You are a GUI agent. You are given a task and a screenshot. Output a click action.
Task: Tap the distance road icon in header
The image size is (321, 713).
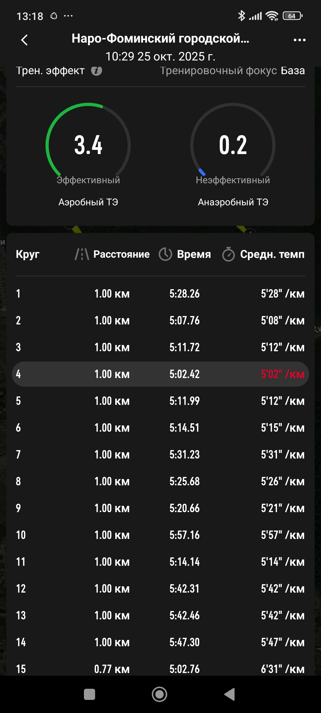[82, 254]
